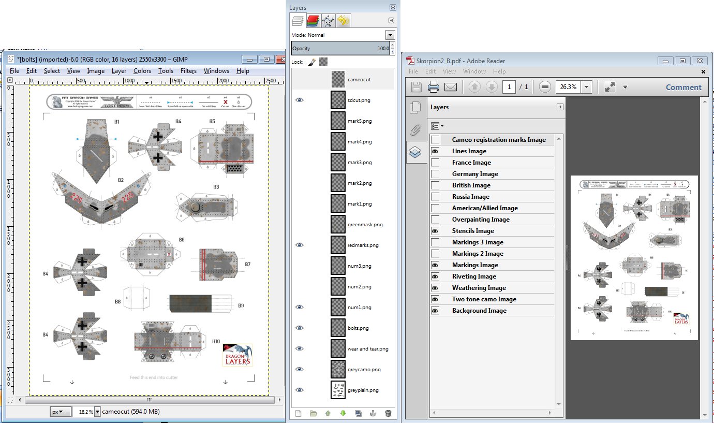Delete layer using the trash can icon
714x423 pixels.
pos(388,413)
